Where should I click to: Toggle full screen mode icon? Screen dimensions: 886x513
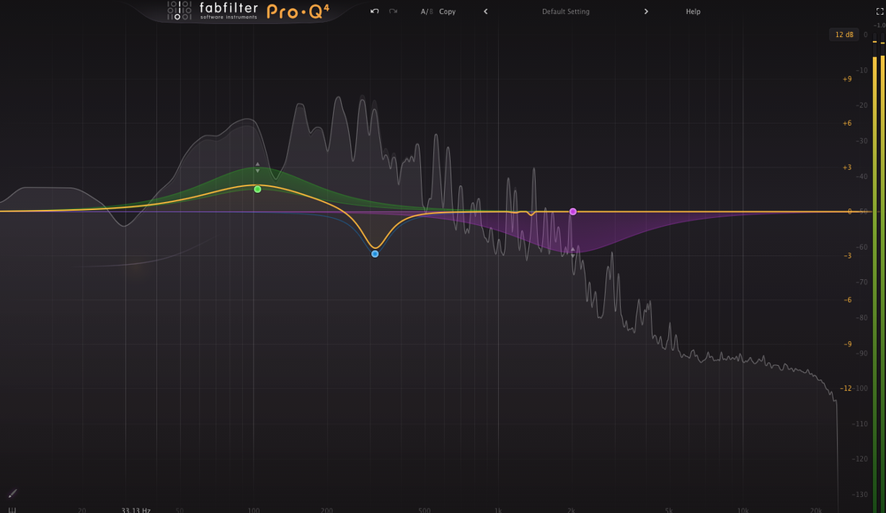pyautogui.click(x=880, y=12)
